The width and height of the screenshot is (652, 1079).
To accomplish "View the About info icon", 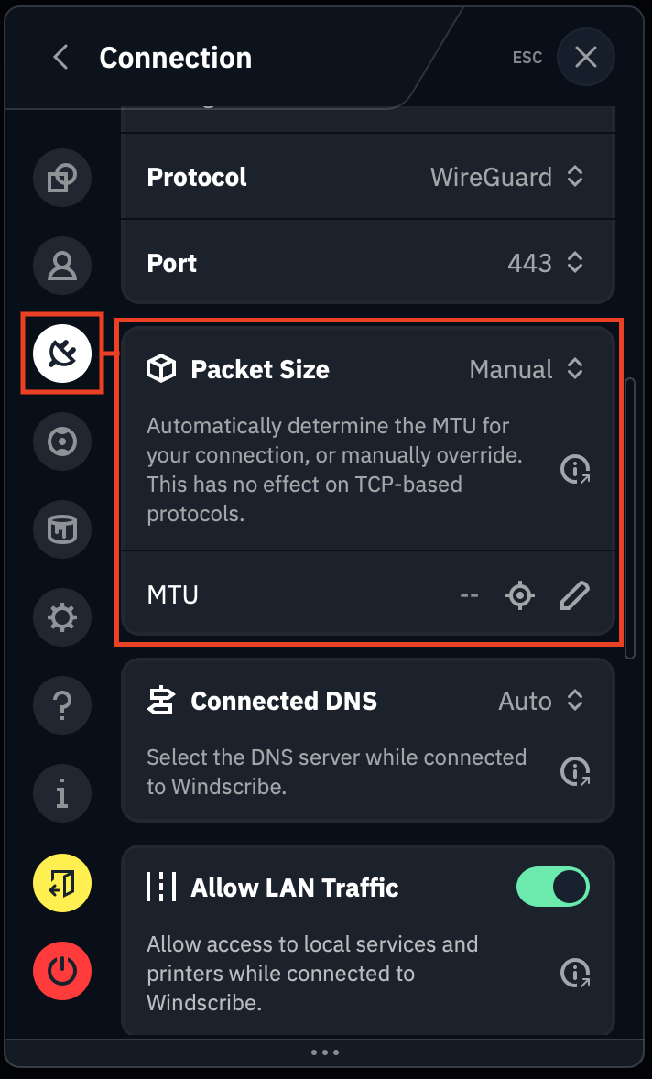I will 61,793.
